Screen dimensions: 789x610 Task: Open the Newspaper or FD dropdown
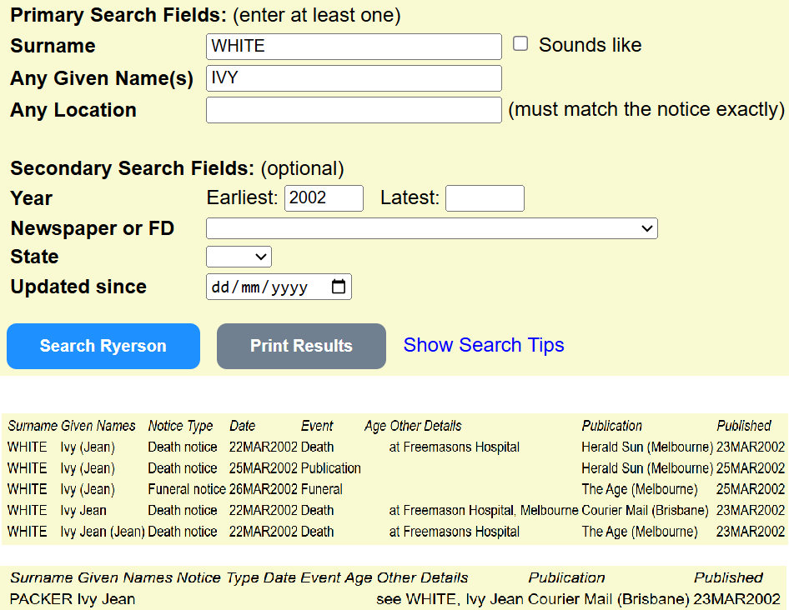[432, 228]
